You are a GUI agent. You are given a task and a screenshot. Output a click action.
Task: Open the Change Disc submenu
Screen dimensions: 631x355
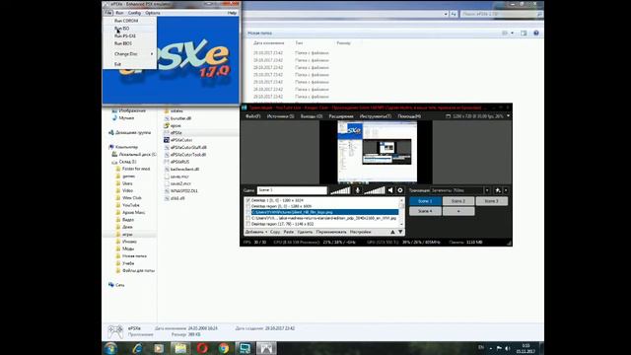(x=129, y=54)
